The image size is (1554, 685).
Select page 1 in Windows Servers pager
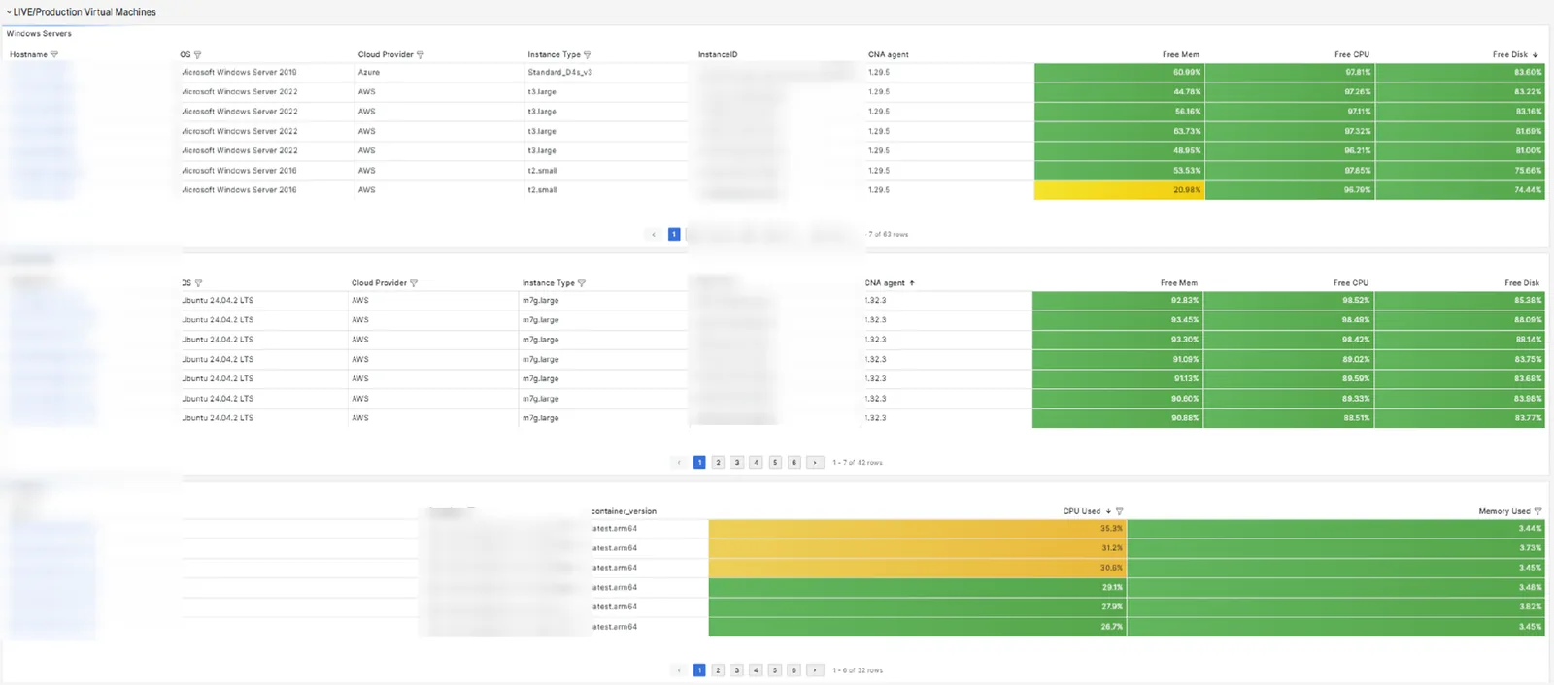point(674,234)
